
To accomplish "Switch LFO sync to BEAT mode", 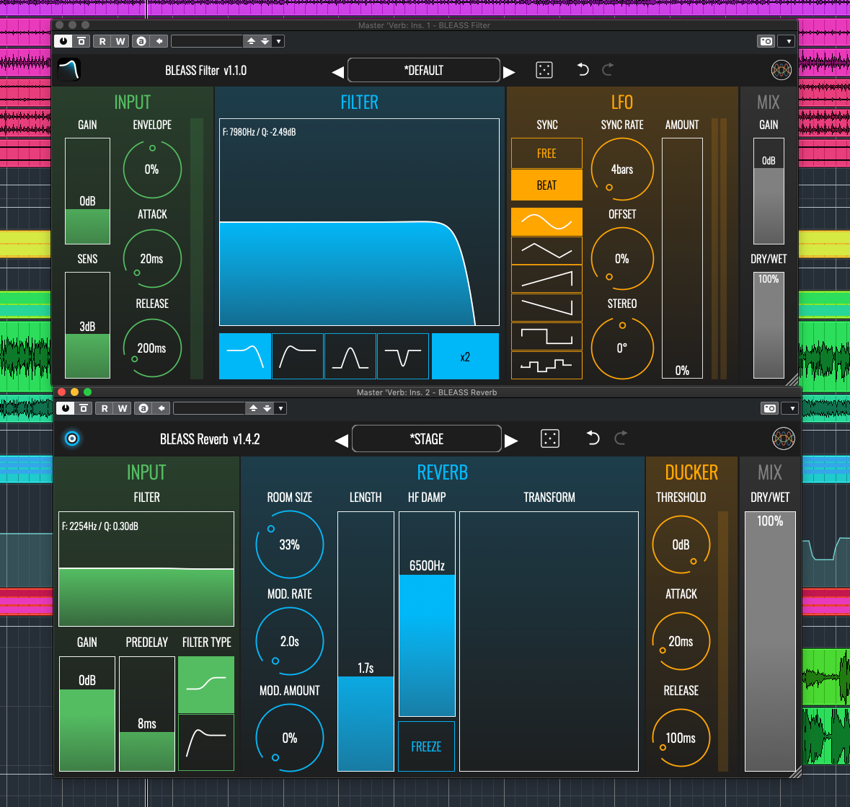I will click(x=546, y=185).
